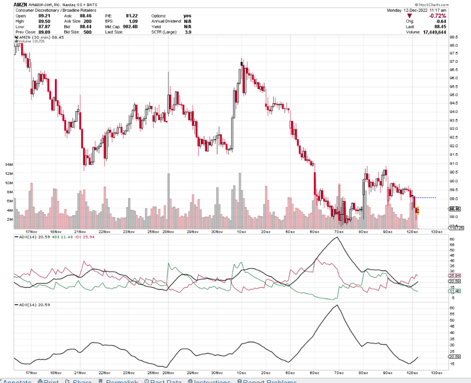Screen dimensions: 471x383
Task: Click the High value 89.50
Action: [44, 21]
